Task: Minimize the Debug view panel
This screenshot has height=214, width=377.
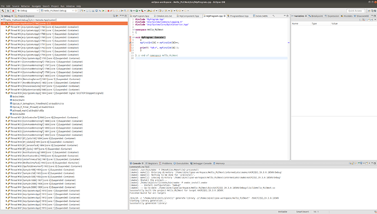Action: pyautogui.click(x=123, y=16)
